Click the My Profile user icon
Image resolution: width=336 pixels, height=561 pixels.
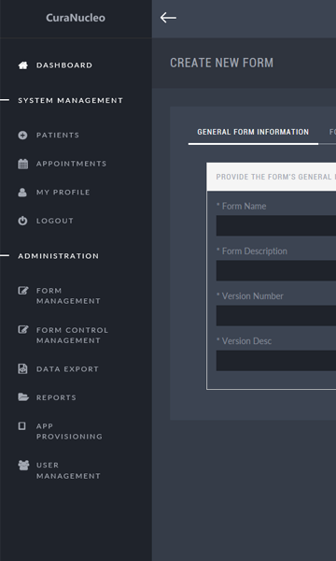[22, 193]
